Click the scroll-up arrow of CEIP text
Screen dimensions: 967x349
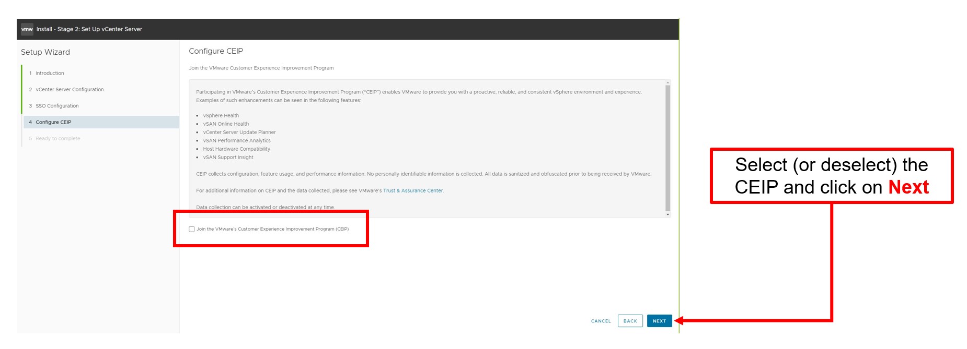coord(667,82)
